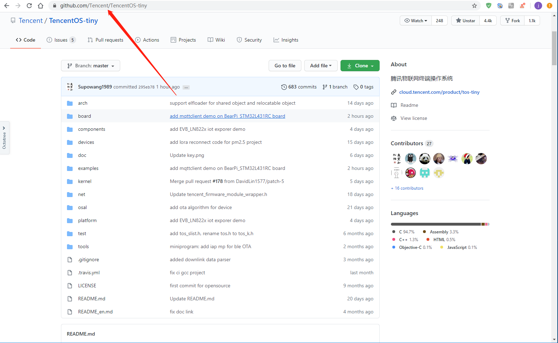Open the 683 commits history link

click(x=299, y=87)
